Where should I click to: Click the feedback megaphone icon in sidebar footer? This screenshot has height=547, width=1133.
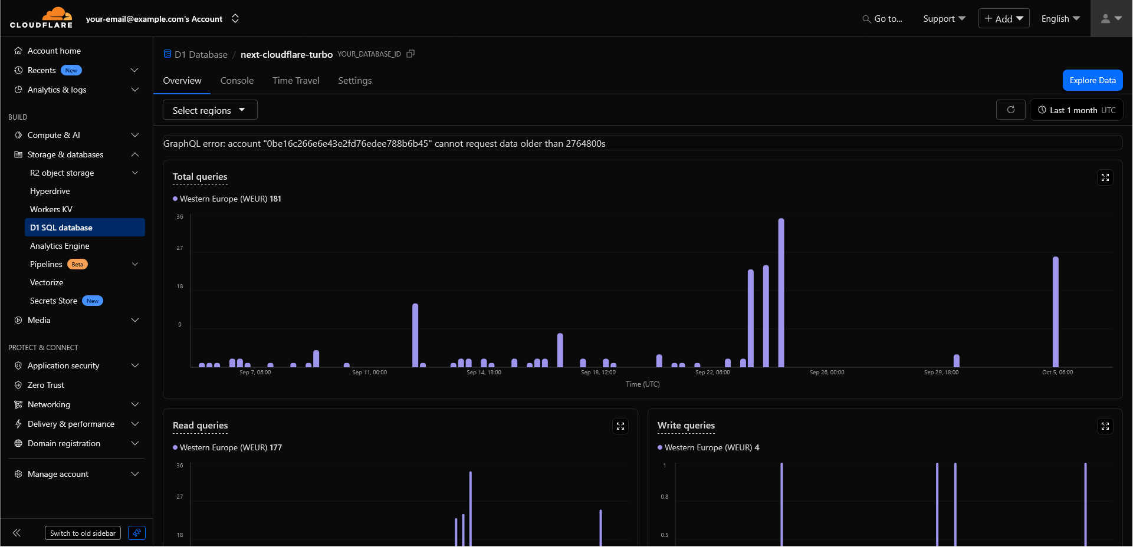[x=137, y=533]
